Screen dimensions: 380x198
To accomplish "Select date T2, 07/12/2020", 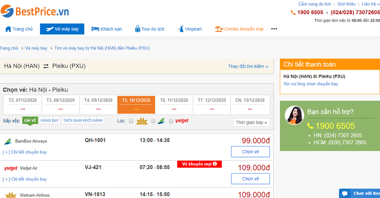I will pos(22,104).
